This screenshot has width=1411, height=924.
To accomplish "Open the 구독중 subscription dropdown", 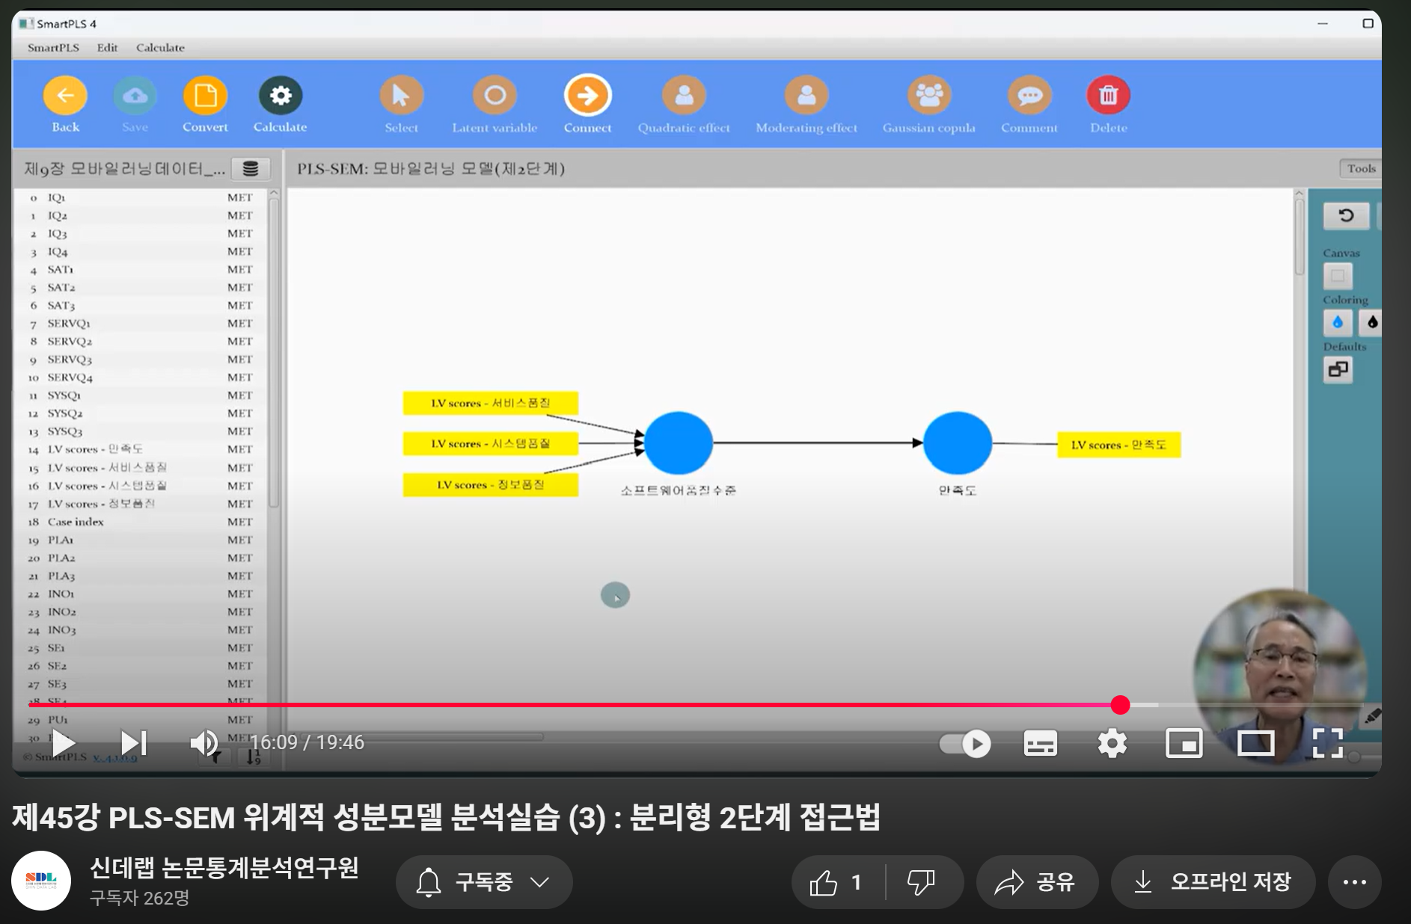I will [484, 883].
